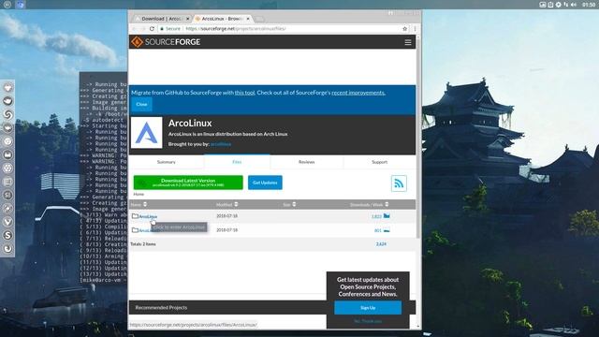Click the dock icon with V letter
Screen dimensions: 599x337
click(x=7, y=222)
